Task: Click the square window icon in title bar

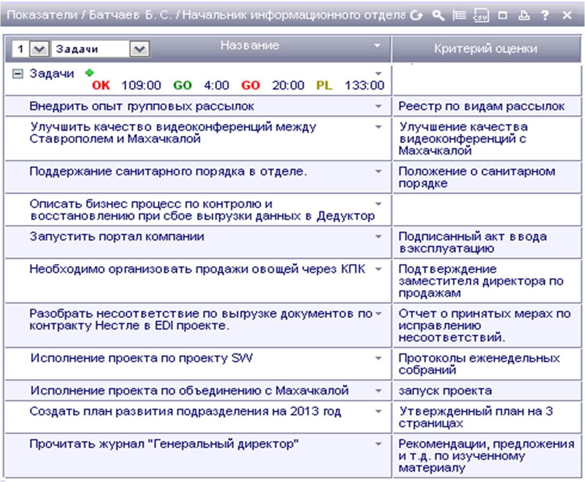Action: [503, 15]
